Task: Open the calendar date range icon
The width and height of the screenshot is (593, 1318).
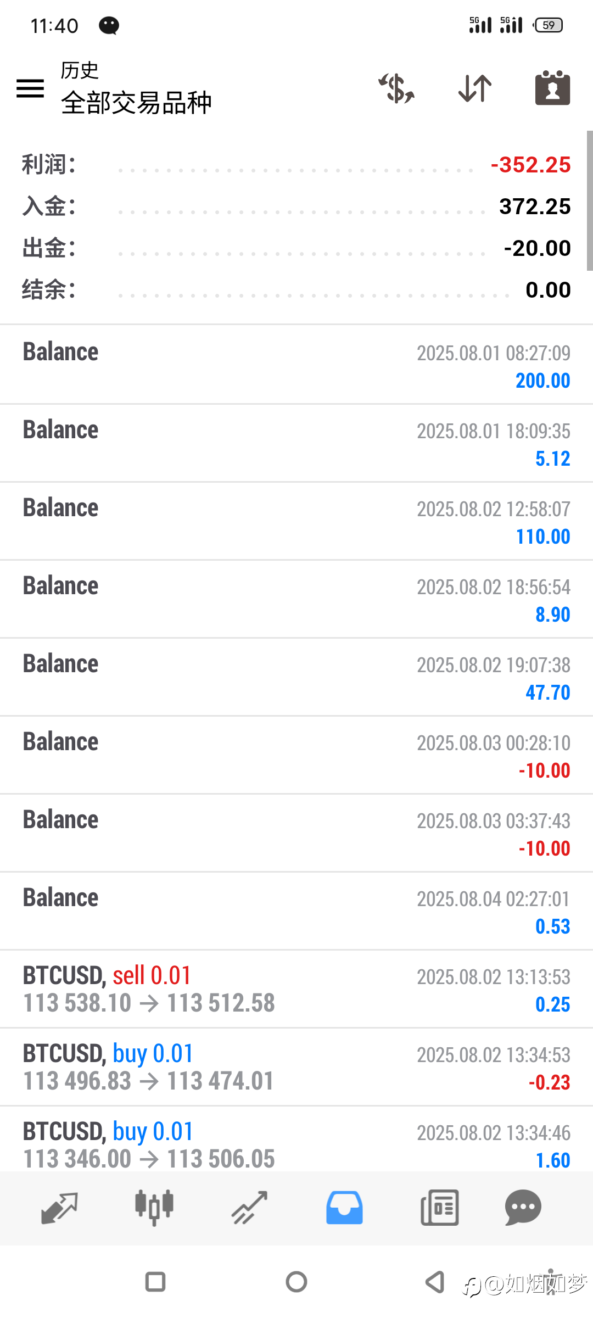Action: (x=552, y=87)
